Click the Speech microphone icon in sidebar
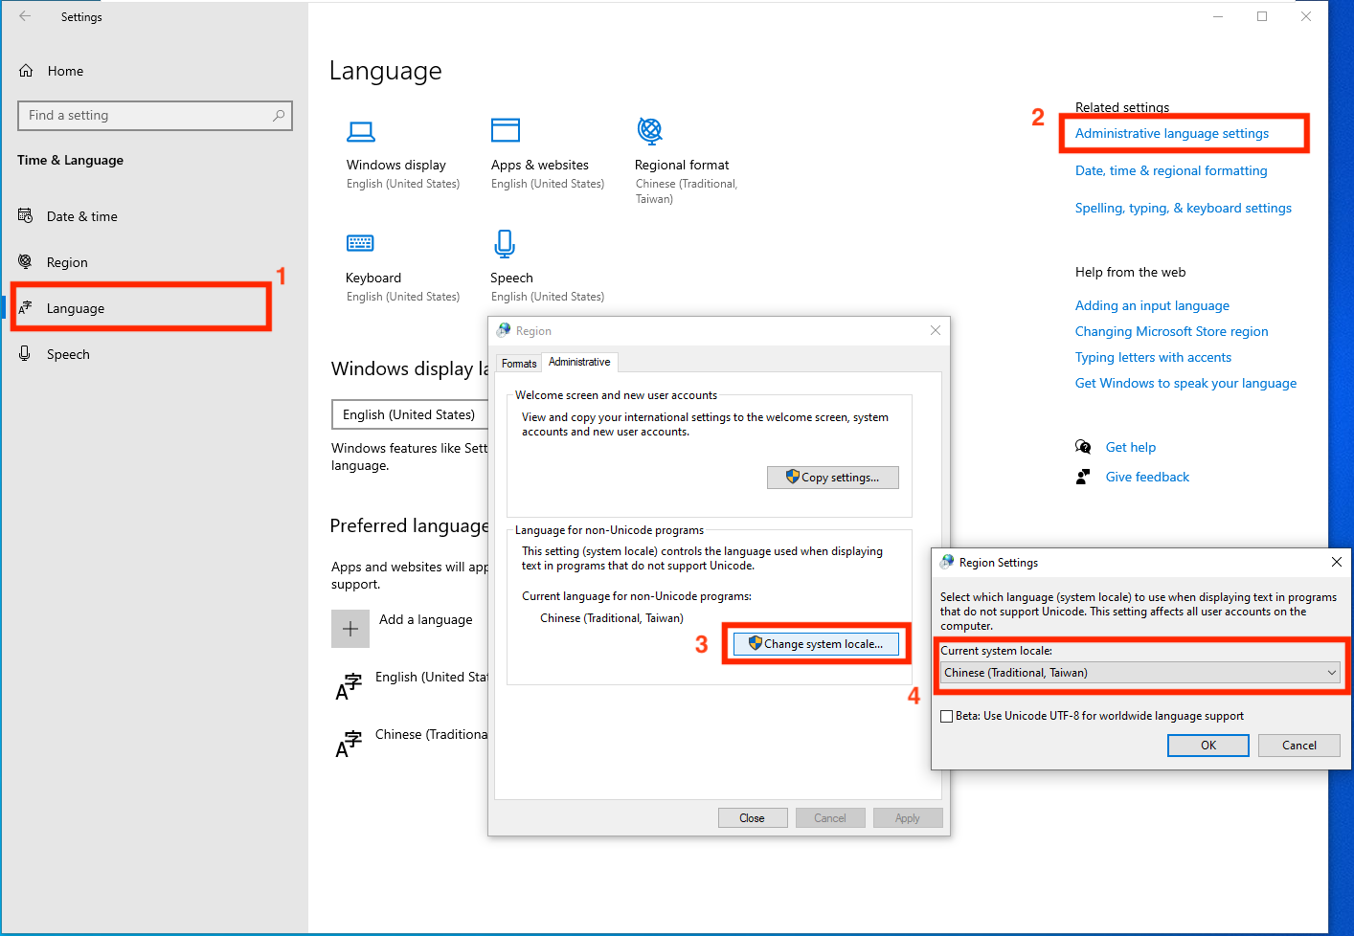The image size is (1354, 936). click(26, 354)
